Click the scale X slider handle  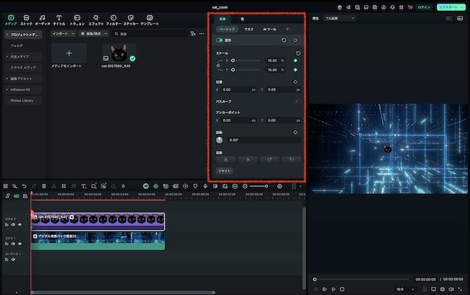click(233, 60)
